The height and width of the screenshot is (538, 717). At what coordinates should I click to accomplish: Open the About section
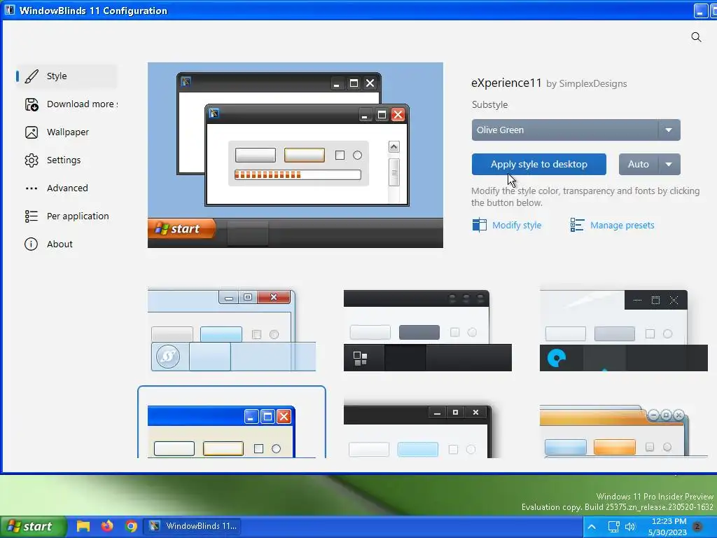click(x=67, y=244)
